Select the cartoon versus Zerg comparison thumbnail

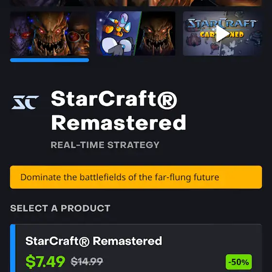click(136, 34)
